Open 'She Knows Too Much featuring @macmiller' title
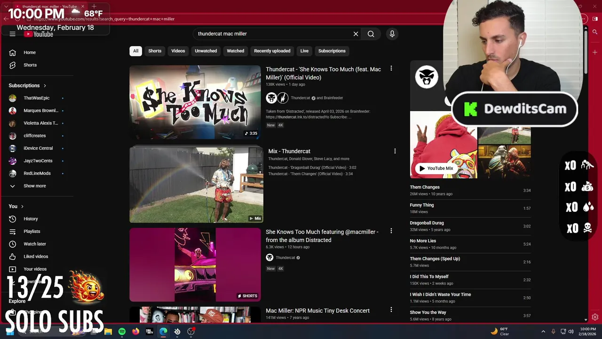 pos(322,236)
